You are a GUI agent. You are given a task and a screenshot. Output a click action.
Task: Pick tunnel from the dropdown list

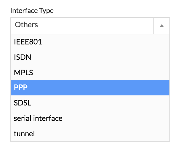pyautogui.click(x=24, y=134)
